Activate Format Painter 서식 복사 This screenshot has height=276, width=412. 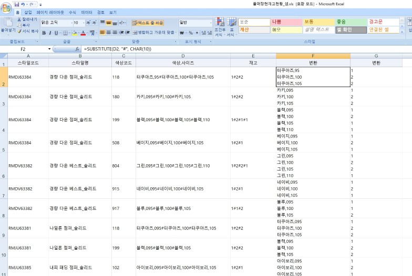pyautogui.click(x=28, y=31)
